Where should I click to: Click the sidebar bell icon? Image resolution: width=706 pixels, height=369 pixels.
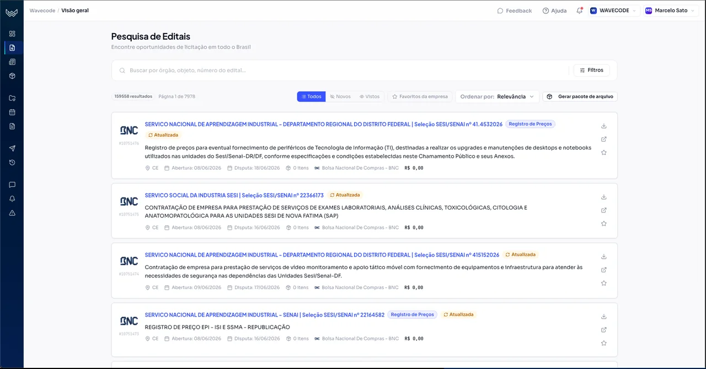(12, 199)
